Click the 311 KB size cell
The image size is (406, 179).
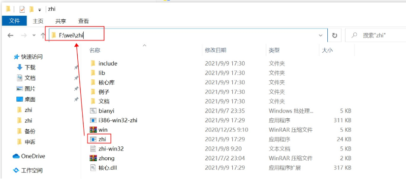[x=343, y=120]
